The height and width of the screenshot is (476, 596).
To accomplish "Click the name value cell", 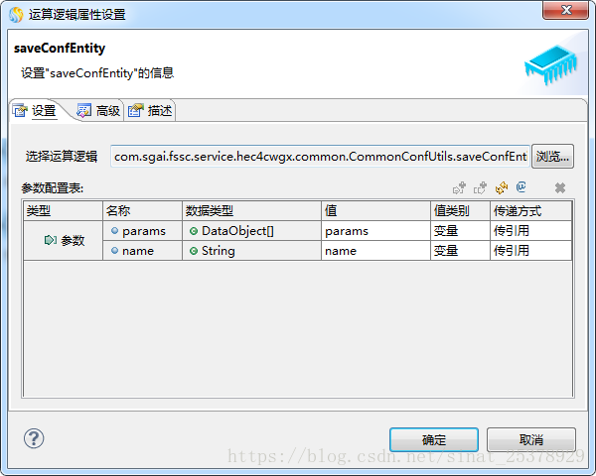I will [375, 251].
